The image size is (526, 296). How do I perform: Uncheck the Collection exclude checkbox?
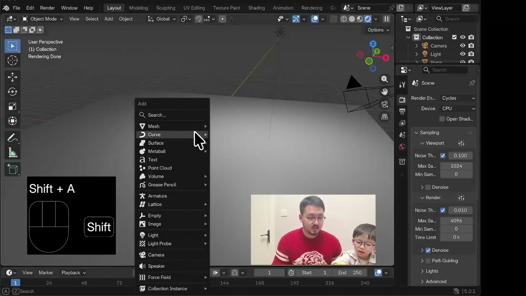coord(454,37)
